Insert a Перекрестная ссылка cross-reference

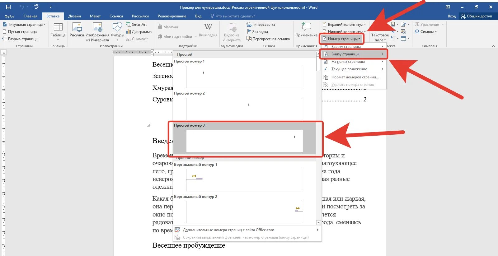pos(268,39)
